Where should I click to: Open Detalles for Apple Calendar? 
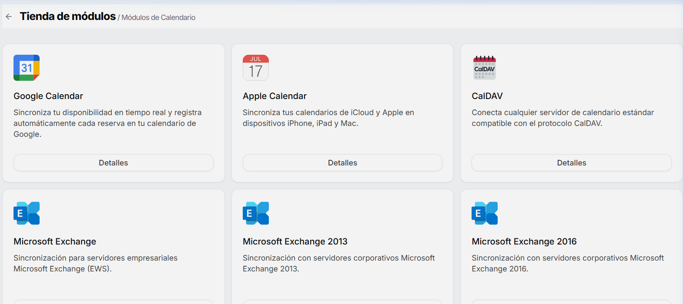pos(342,162)
